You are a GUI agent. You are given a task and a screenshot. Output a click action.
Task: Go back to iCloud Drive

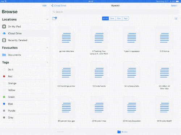click(x=59, y=6)
